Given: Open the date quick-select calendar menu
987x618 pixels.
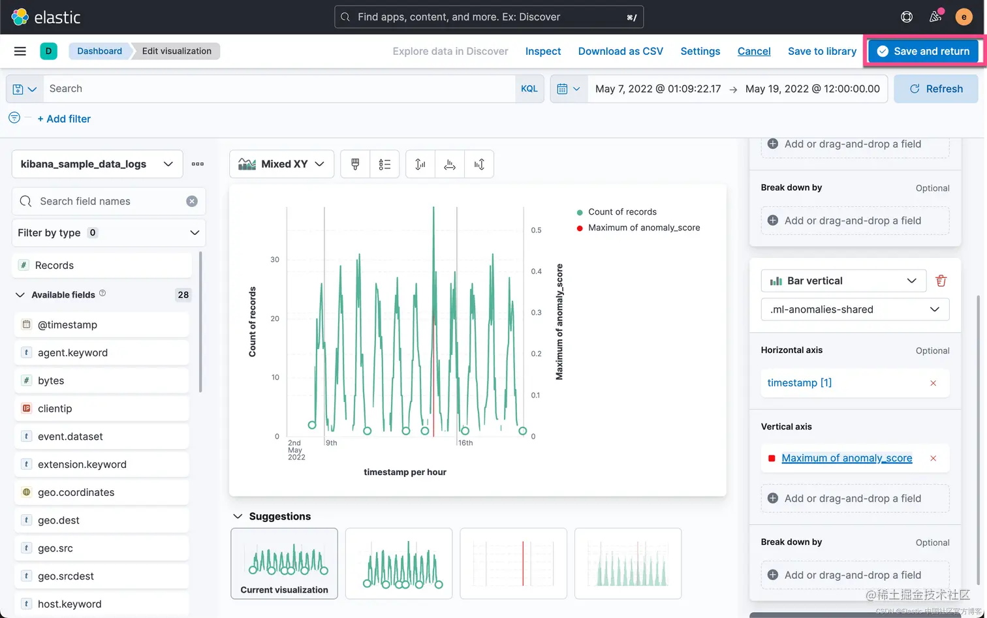Looking at the screenshot, I should click(569, 89).
